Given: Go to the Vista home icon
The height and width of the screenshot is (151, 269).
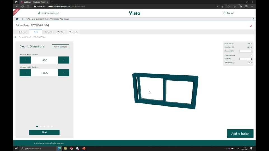Looking at the screenshot, I should (17, 19).
